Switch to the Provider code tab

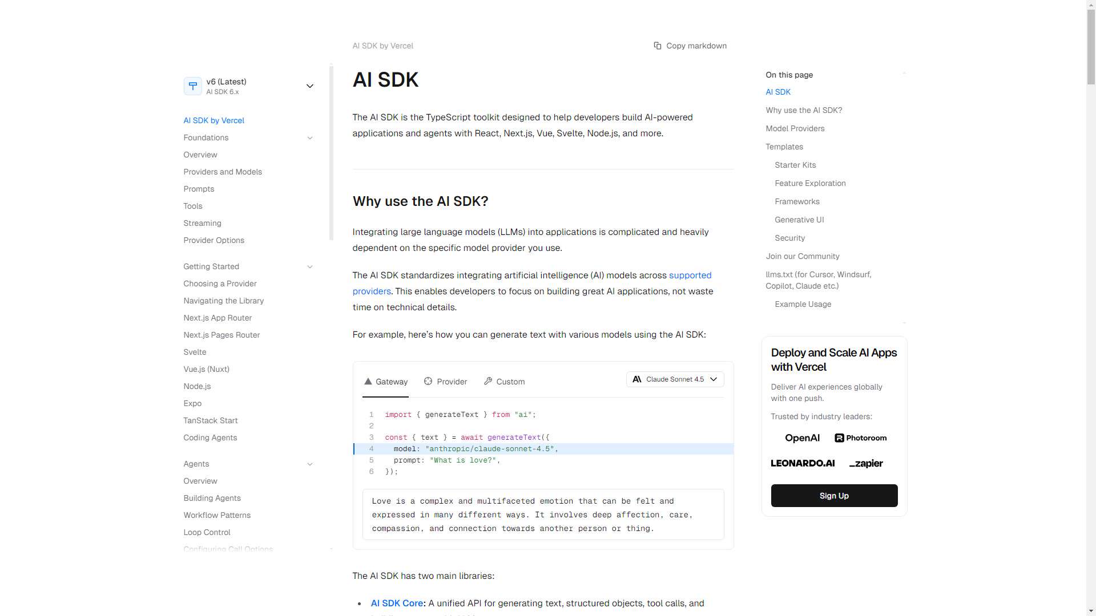coord(446,382)
